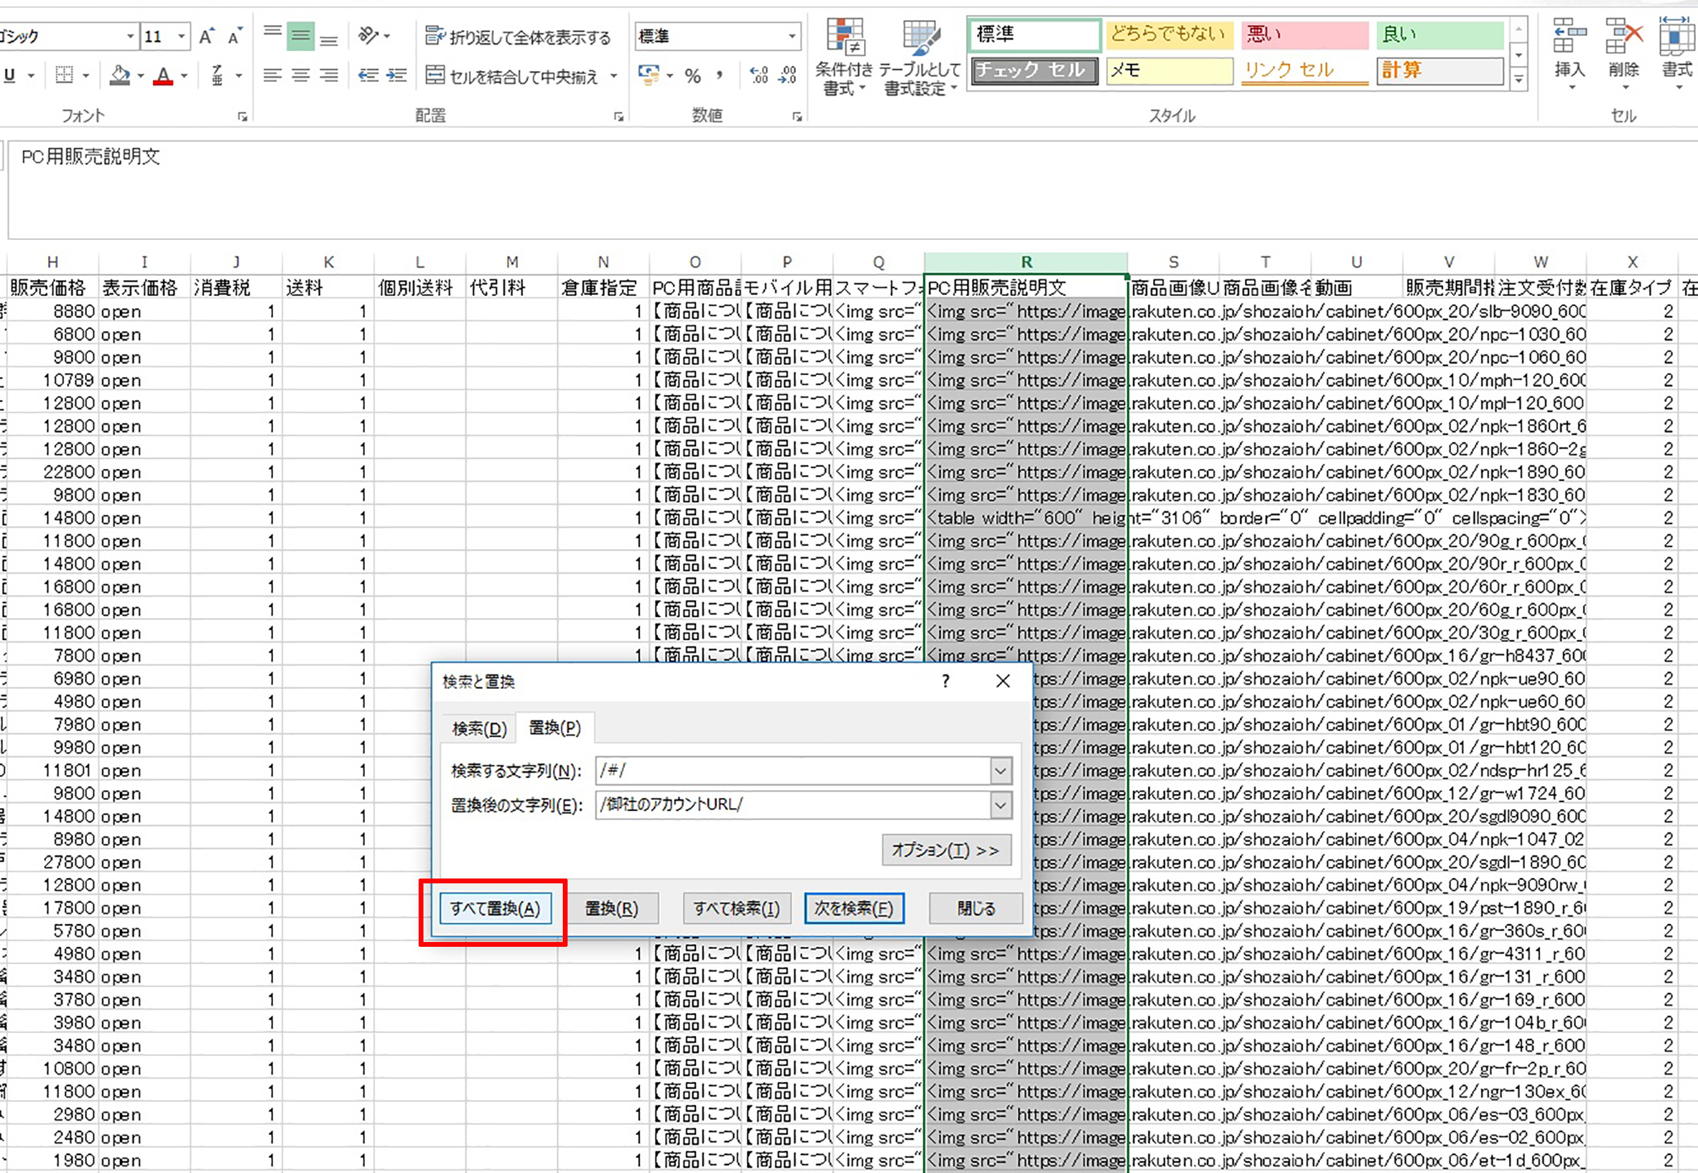Open the font size 11 dropdown

click(181, 36)
